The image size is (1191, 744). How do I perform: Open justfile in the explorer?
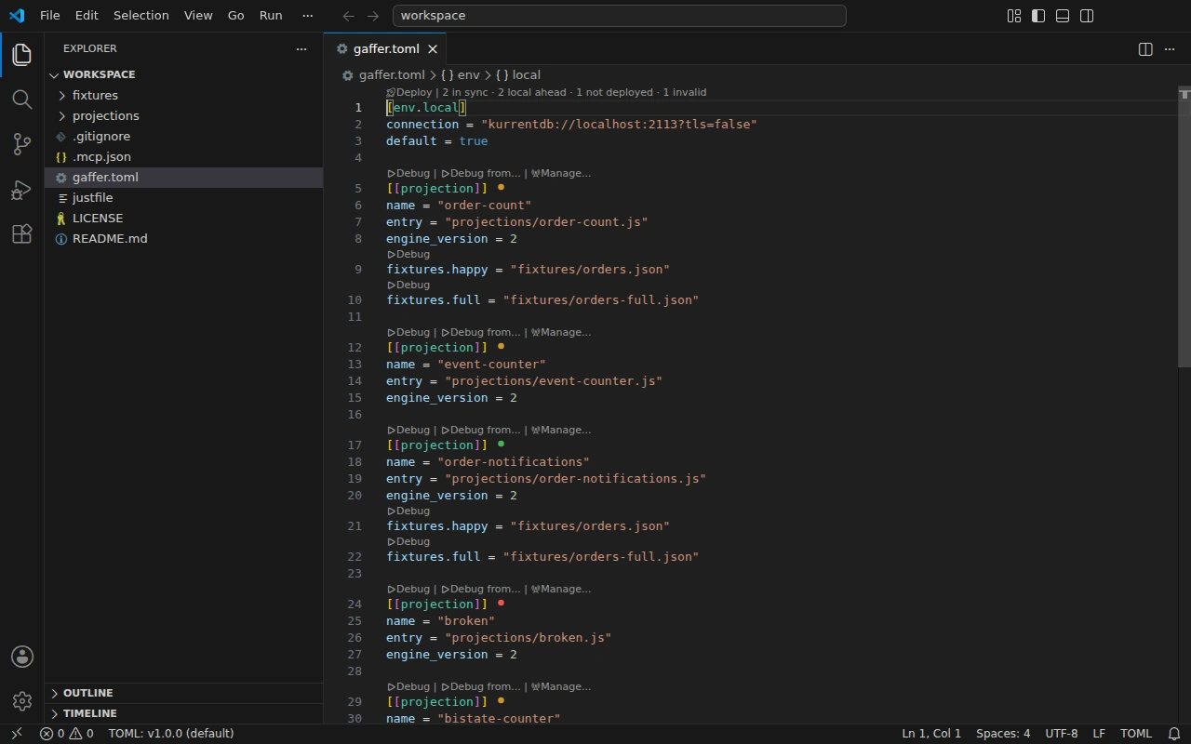pos(184,197)
